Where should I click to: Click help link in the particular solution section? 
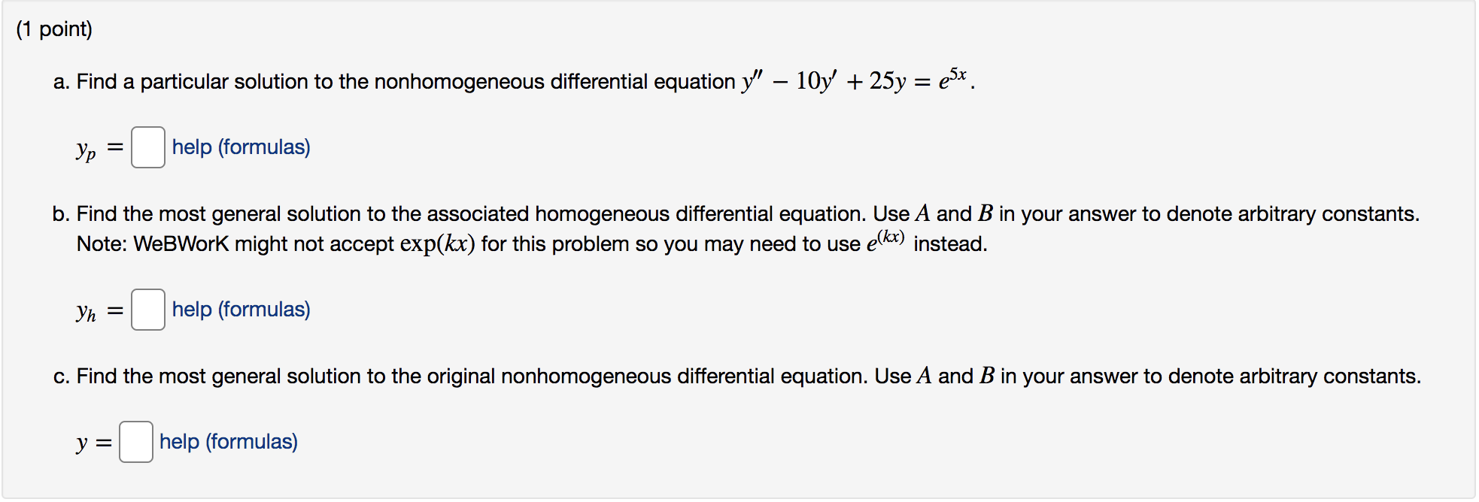(241, 147)
